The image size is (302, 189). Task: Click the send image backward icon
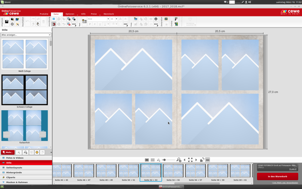(x=74, y=19)
